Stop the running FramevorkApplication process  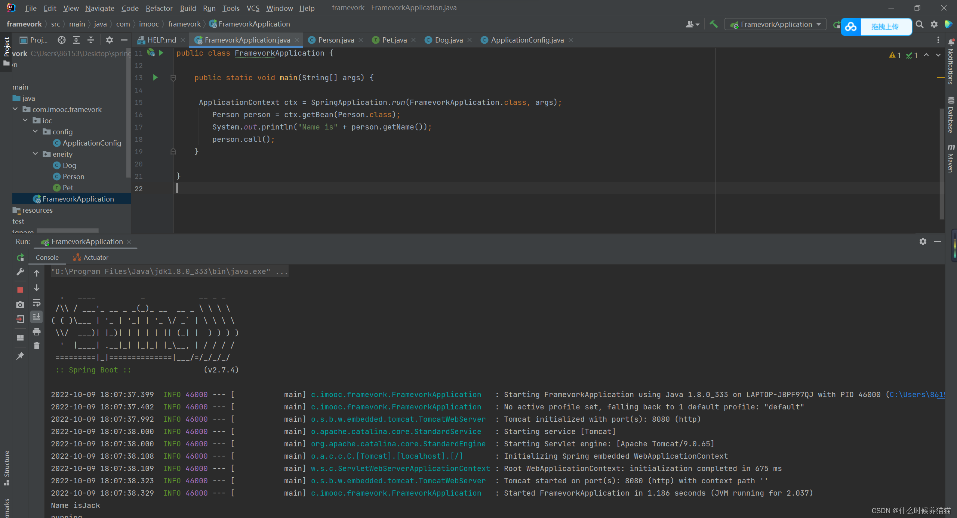(x=20, y=290)
